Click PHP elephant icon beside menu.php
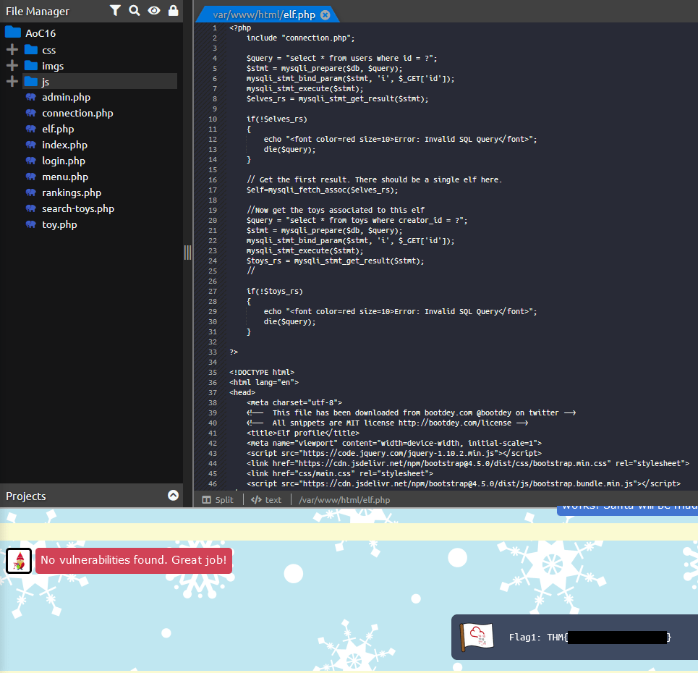The height and width of the screenshot is (673, 698). (x=30, y=177)
